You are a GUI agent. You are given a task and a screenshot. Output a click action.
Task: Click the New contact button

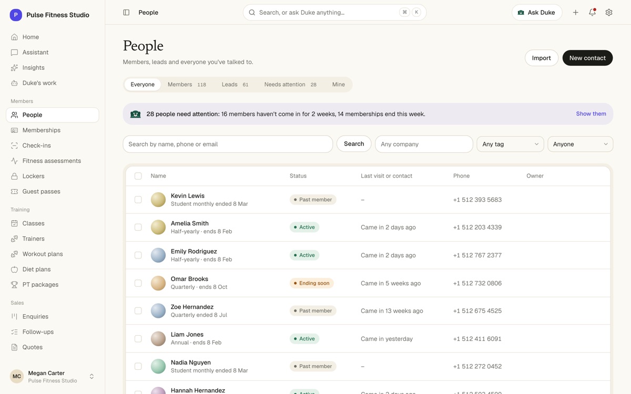click(587, 58)
